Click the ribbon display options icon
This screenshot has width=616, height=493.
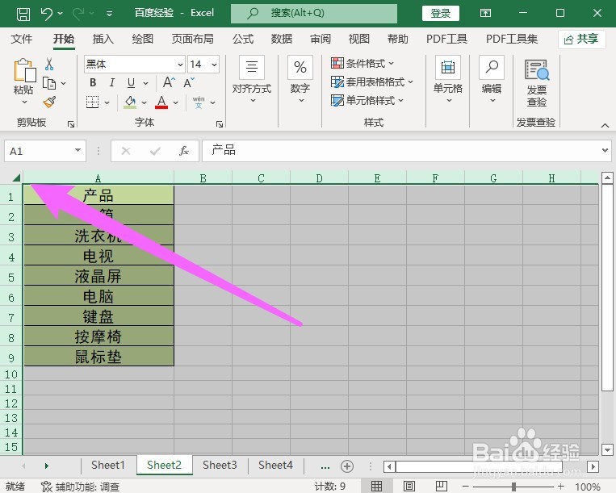pos(485,14)
